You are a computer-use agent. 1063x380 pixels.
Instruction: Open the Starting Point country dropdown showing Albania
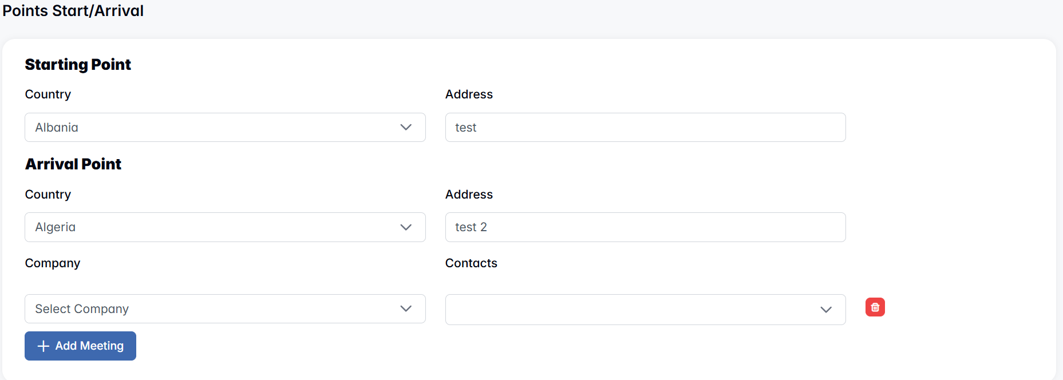(218, 127)
